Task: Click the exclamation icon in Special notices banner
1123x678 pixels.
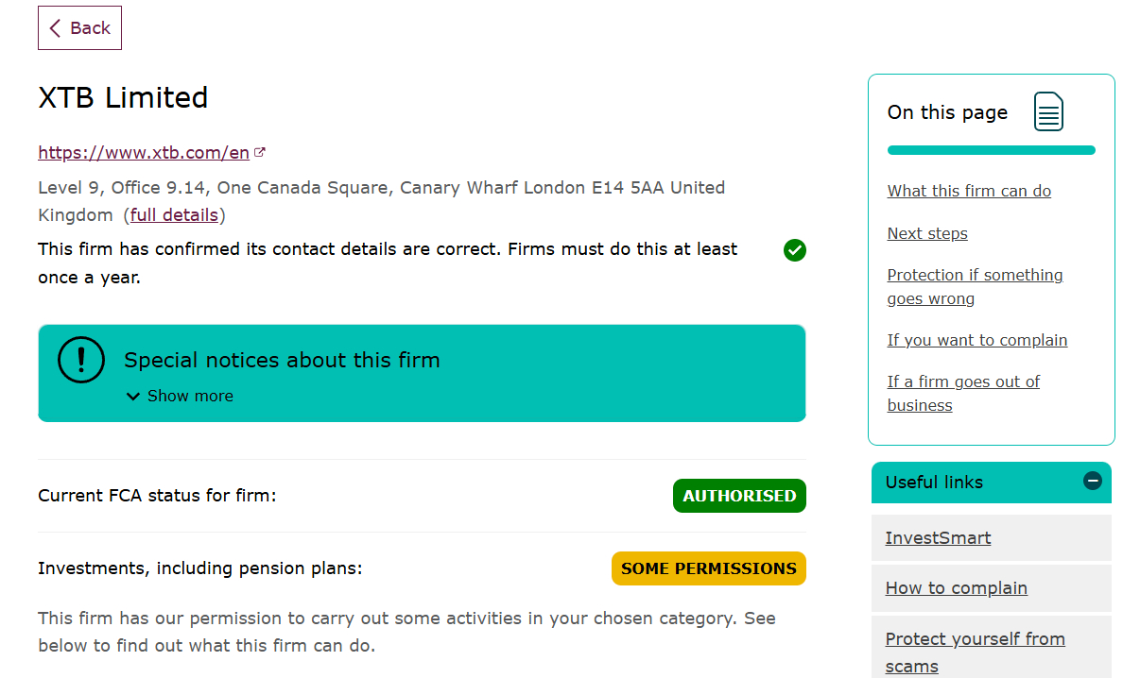Action: point(81,359)
